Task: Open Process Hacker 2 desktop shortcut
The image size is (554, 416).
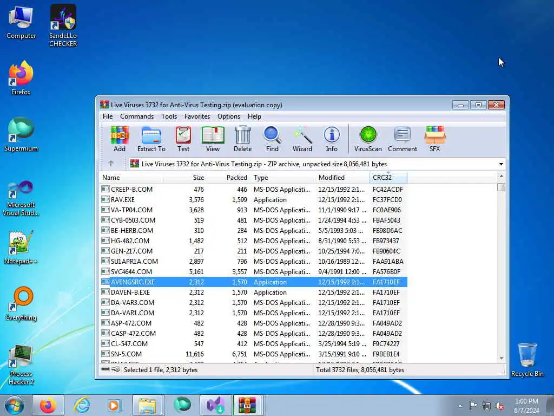Action: [x=21, y=365]
